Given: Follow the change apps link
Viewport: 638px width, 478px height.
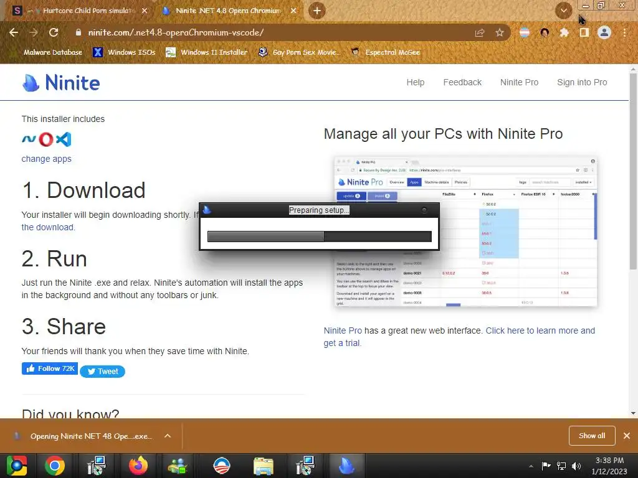Looking at the screenshot, I should [x=46, y=159].
